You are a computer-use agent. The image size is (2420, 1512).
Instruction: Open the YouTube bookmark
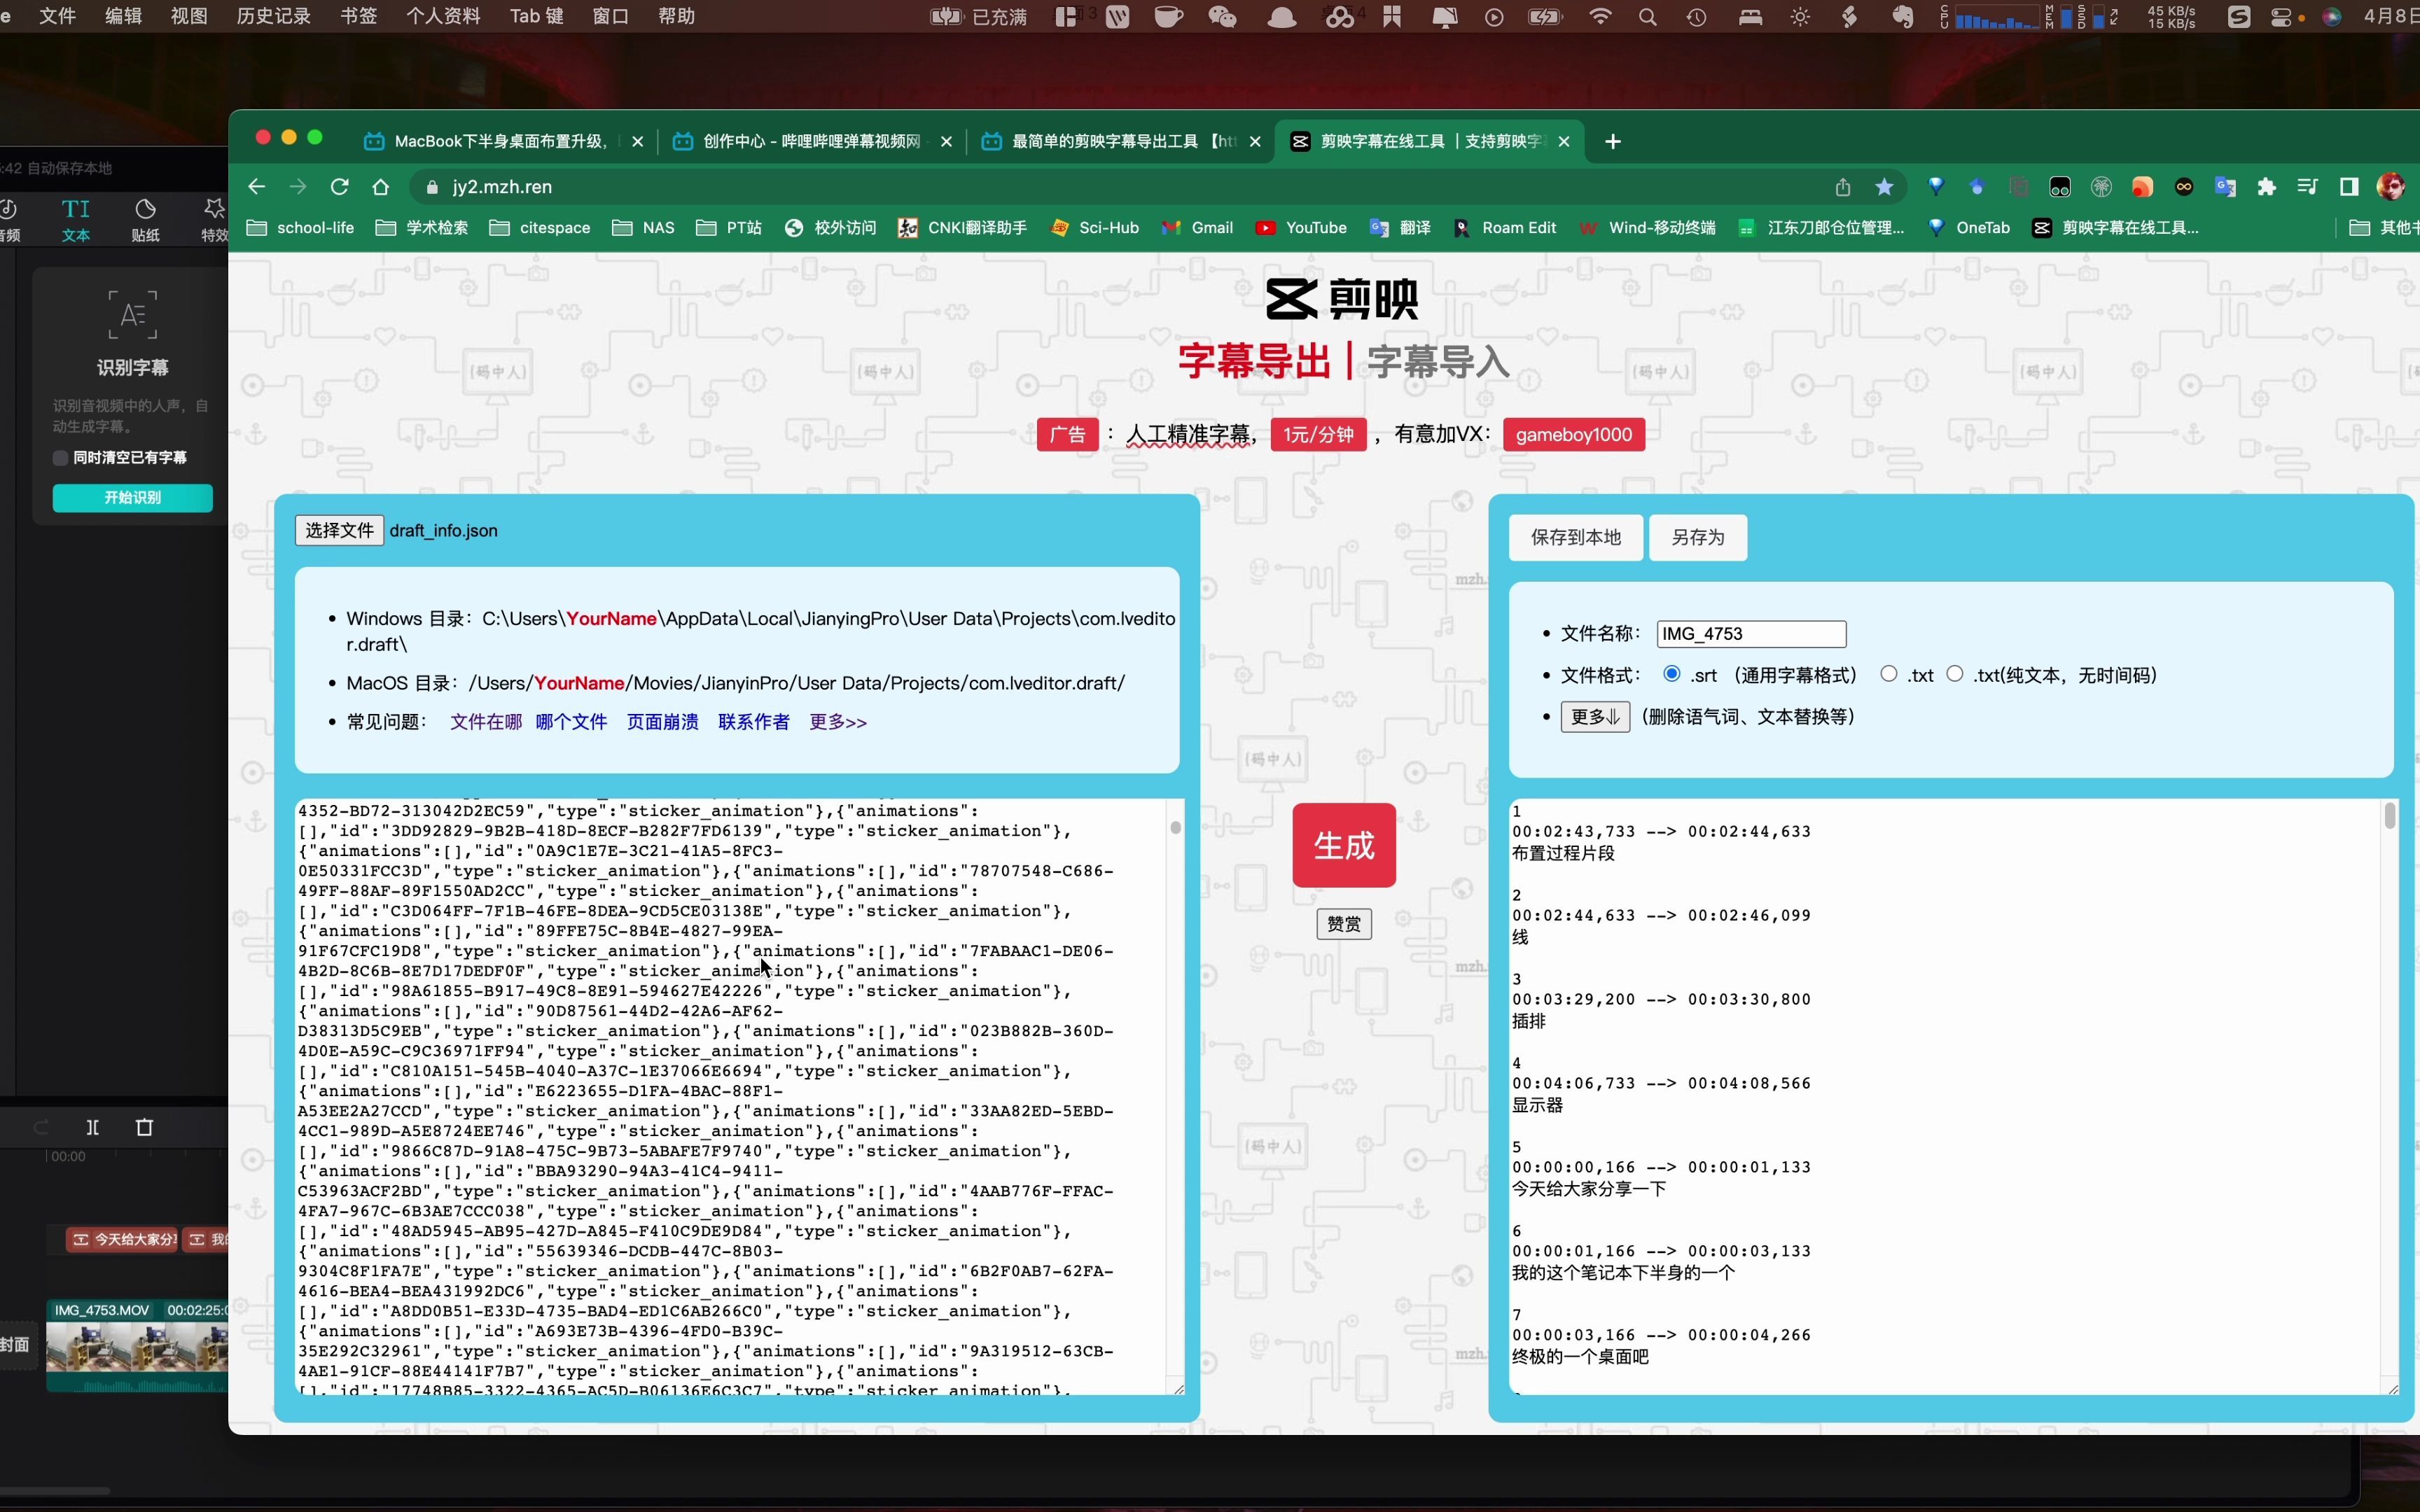(1301, 228)
